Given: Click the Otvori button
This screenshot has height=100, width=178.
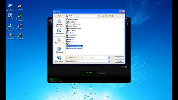Looking at the screenshot, I should (x=119, y=58).
